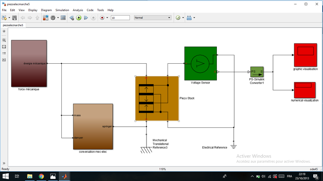
Task: Expand the Model Advisor checkmark dropdown arrow
Action: tap(183, 18)
